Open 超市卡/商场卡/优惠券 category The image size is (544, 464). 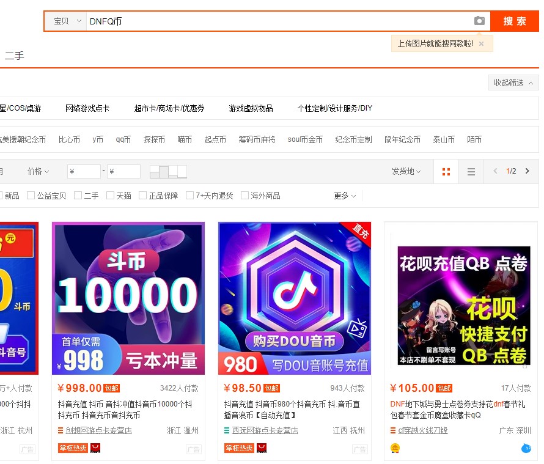[x=169, y=108]
